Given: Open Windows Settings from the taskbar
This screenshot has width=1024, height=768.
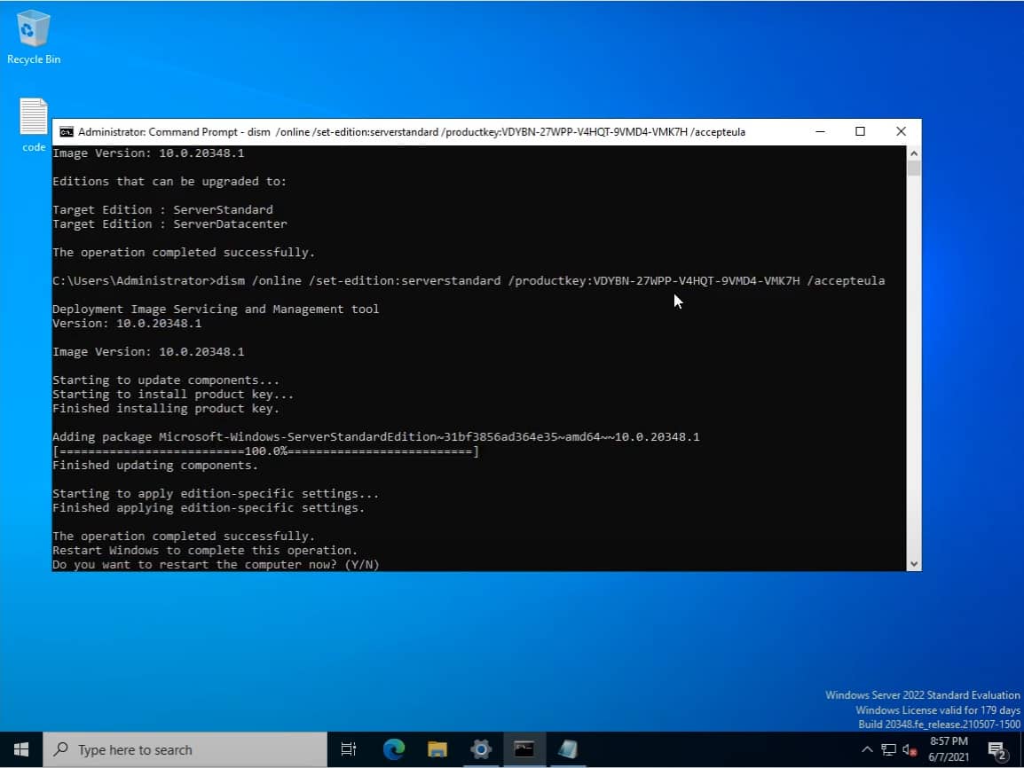Looking at the screenshot, I should click(480, 749).
